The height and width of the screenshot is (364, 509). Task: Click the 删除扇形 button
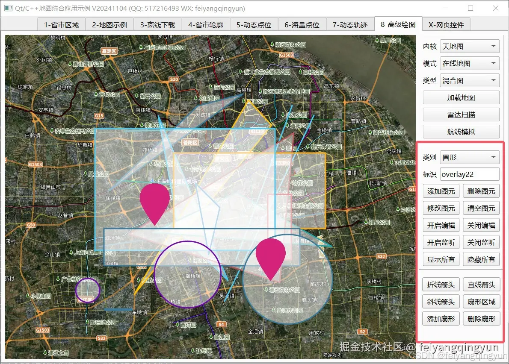[481, 319]
